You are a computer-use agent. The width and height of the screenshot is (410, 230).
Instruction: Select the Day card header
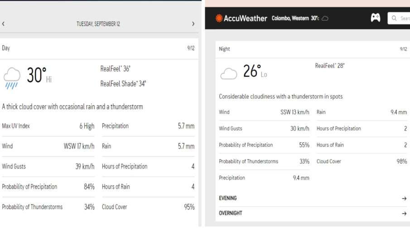tap(99, 48)
